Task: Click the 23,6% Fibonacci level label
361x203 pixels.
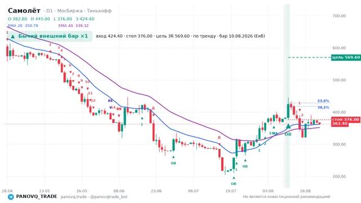Action: pyautogui.click(x=323, y=101)
